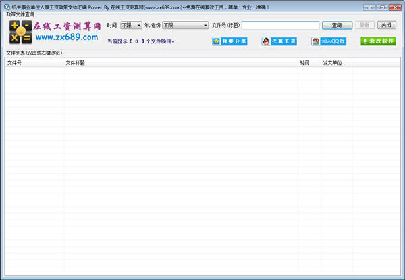Sort by the 文件号 column header
Viewport: 405px width, 280px height.
pos(34,63)
